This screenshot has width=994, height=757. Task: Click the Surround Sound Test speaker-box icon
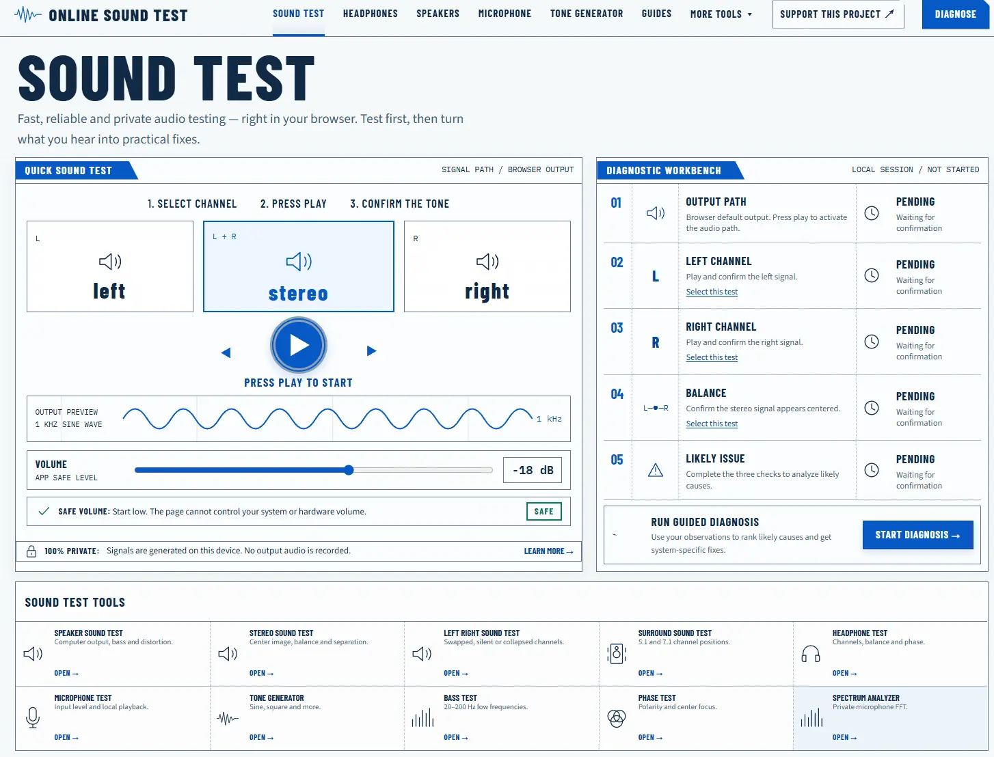pyautogui.click(x=617, y=654)
